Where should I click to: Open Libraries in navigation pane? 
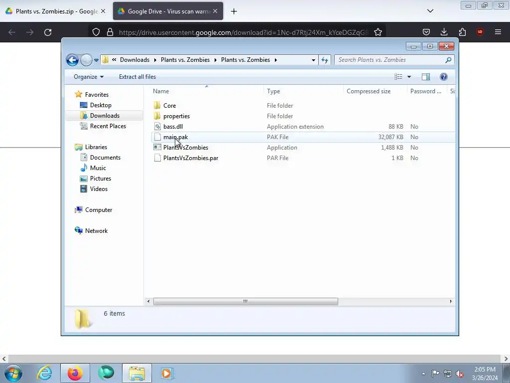(96, 147)
